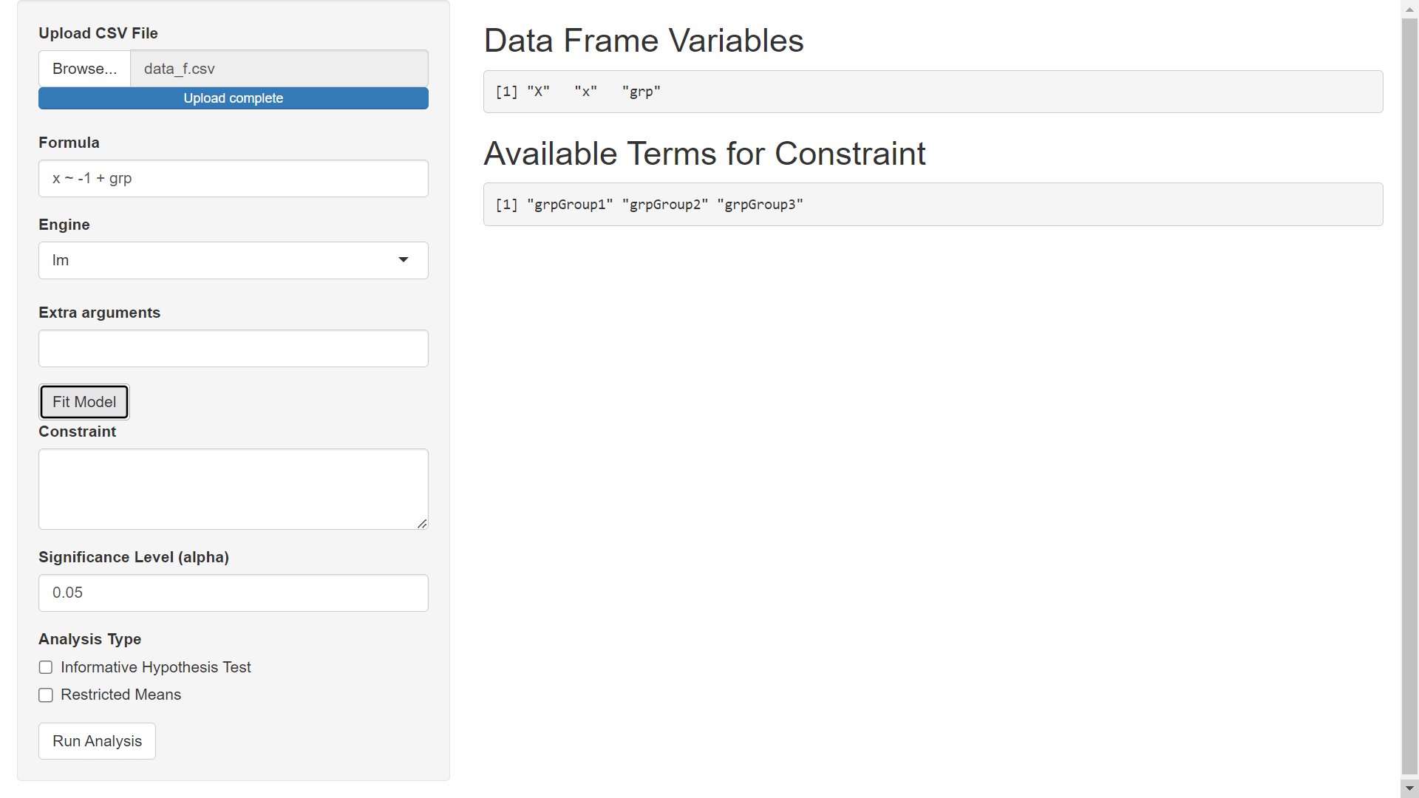The image size is (1419, 798).
Task: Focus the Extra arguments text box
Action: point(234,349)
